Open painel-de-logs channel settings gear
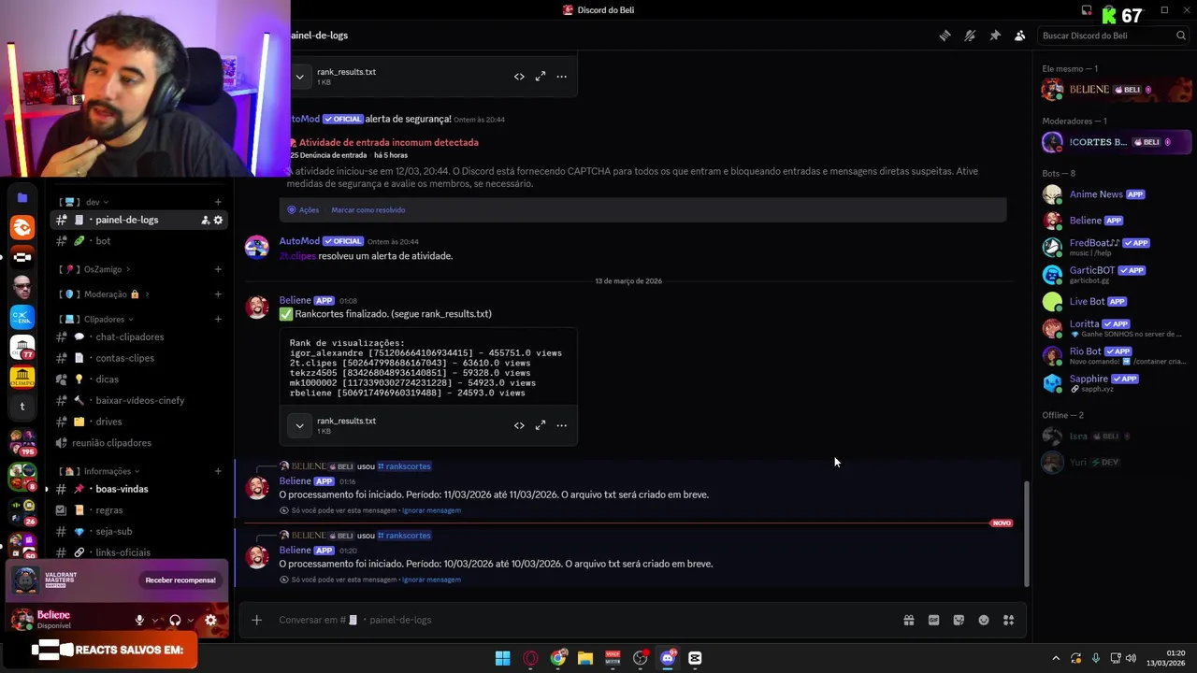The height and width of the screenshot is (673, 1197). 218,220
